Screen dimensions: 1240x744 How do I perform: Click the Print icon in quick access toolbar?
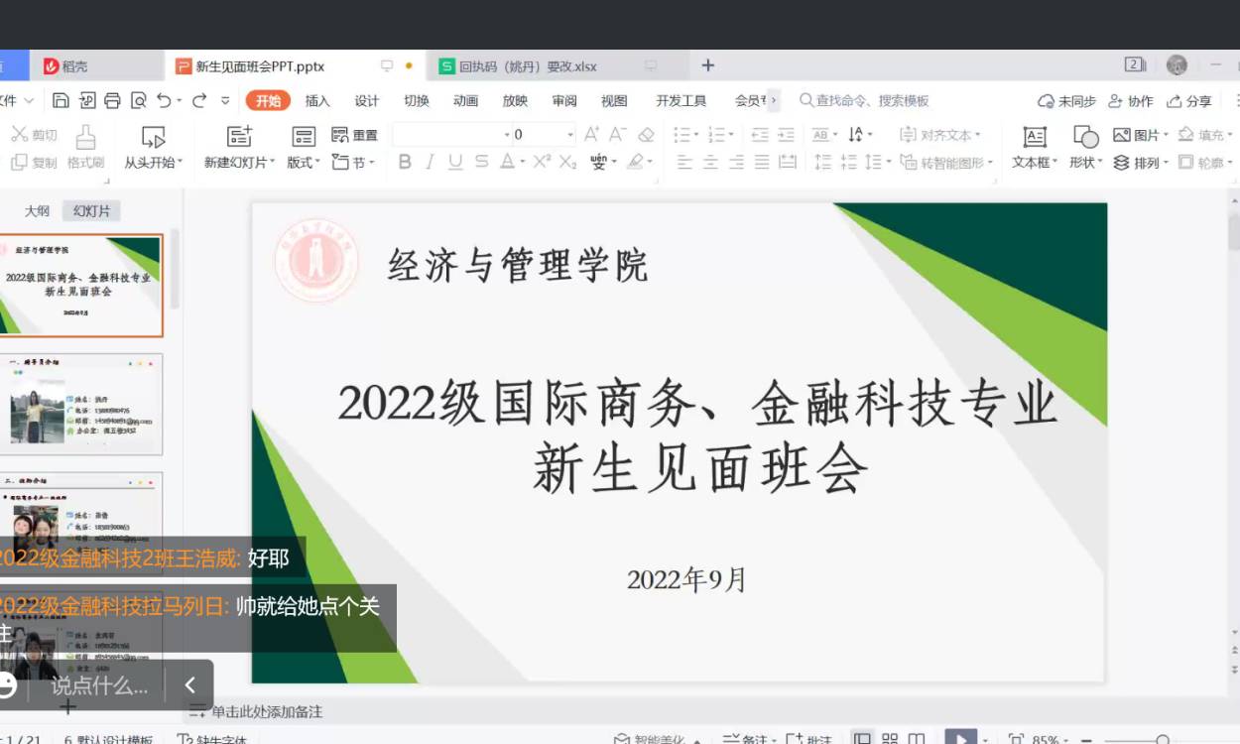pos(112,100)
